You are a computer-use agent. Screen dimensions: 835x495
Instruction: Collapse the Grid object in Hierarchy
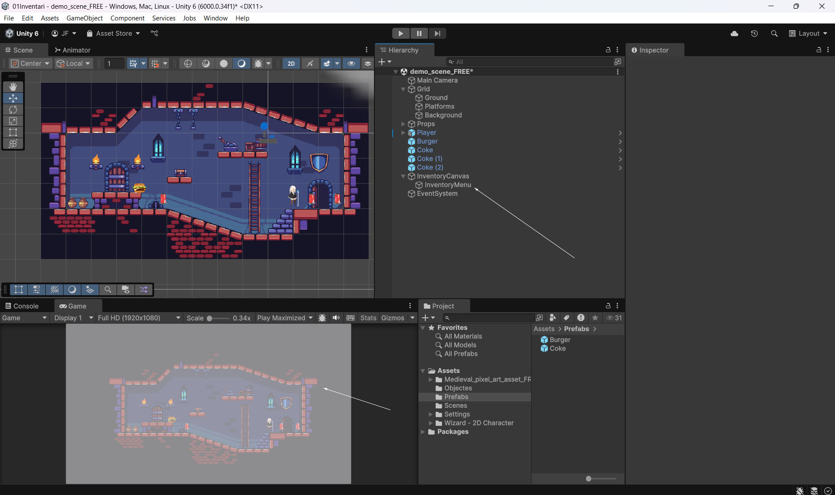(x=403, y=89)
